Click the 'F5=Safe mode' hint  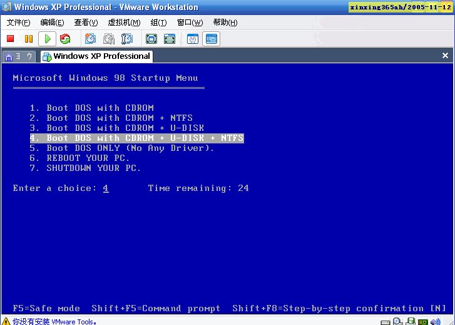[x=46, y=308]
